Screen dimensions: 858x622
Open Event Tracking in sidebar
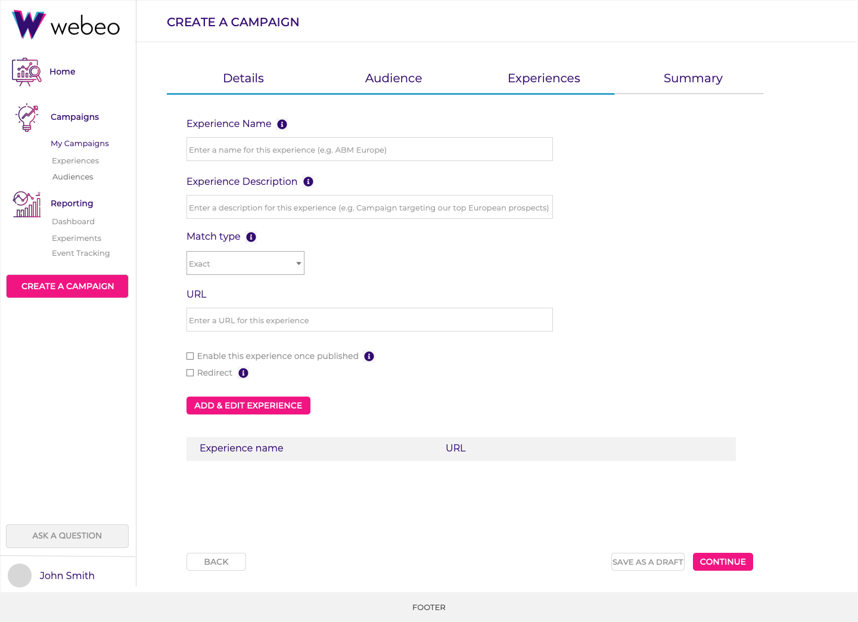[81, 253]
